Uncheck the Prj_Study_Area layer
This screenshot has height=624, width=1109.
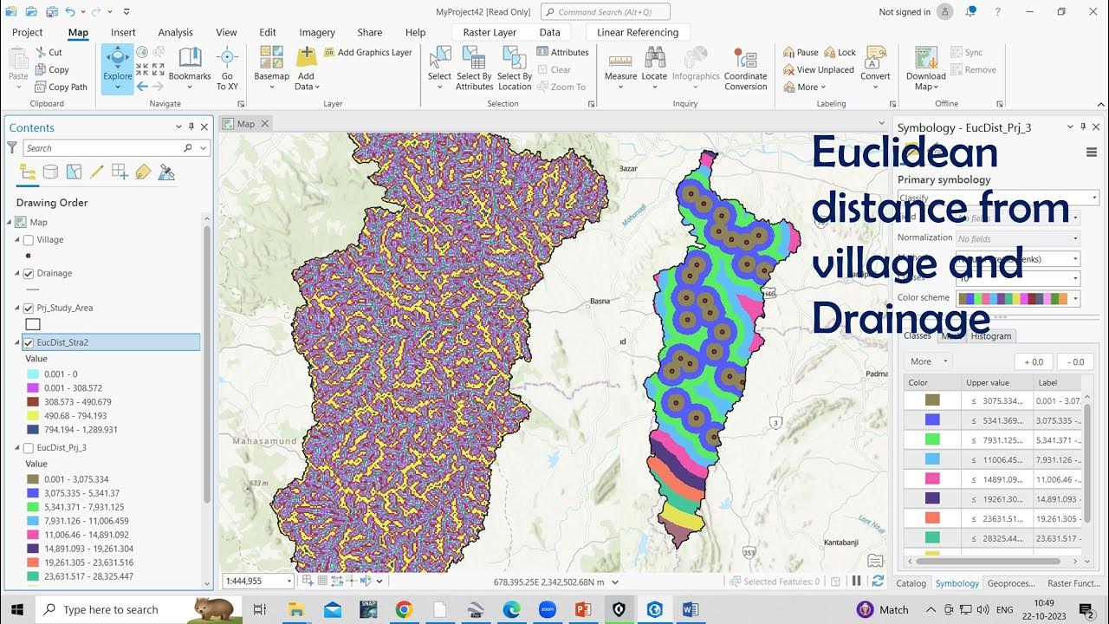click(x=29, y=308)
